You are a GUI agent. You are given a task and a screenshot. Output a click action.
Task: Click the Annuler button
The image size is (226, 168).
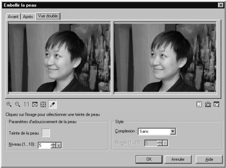(x=178, y=159)
